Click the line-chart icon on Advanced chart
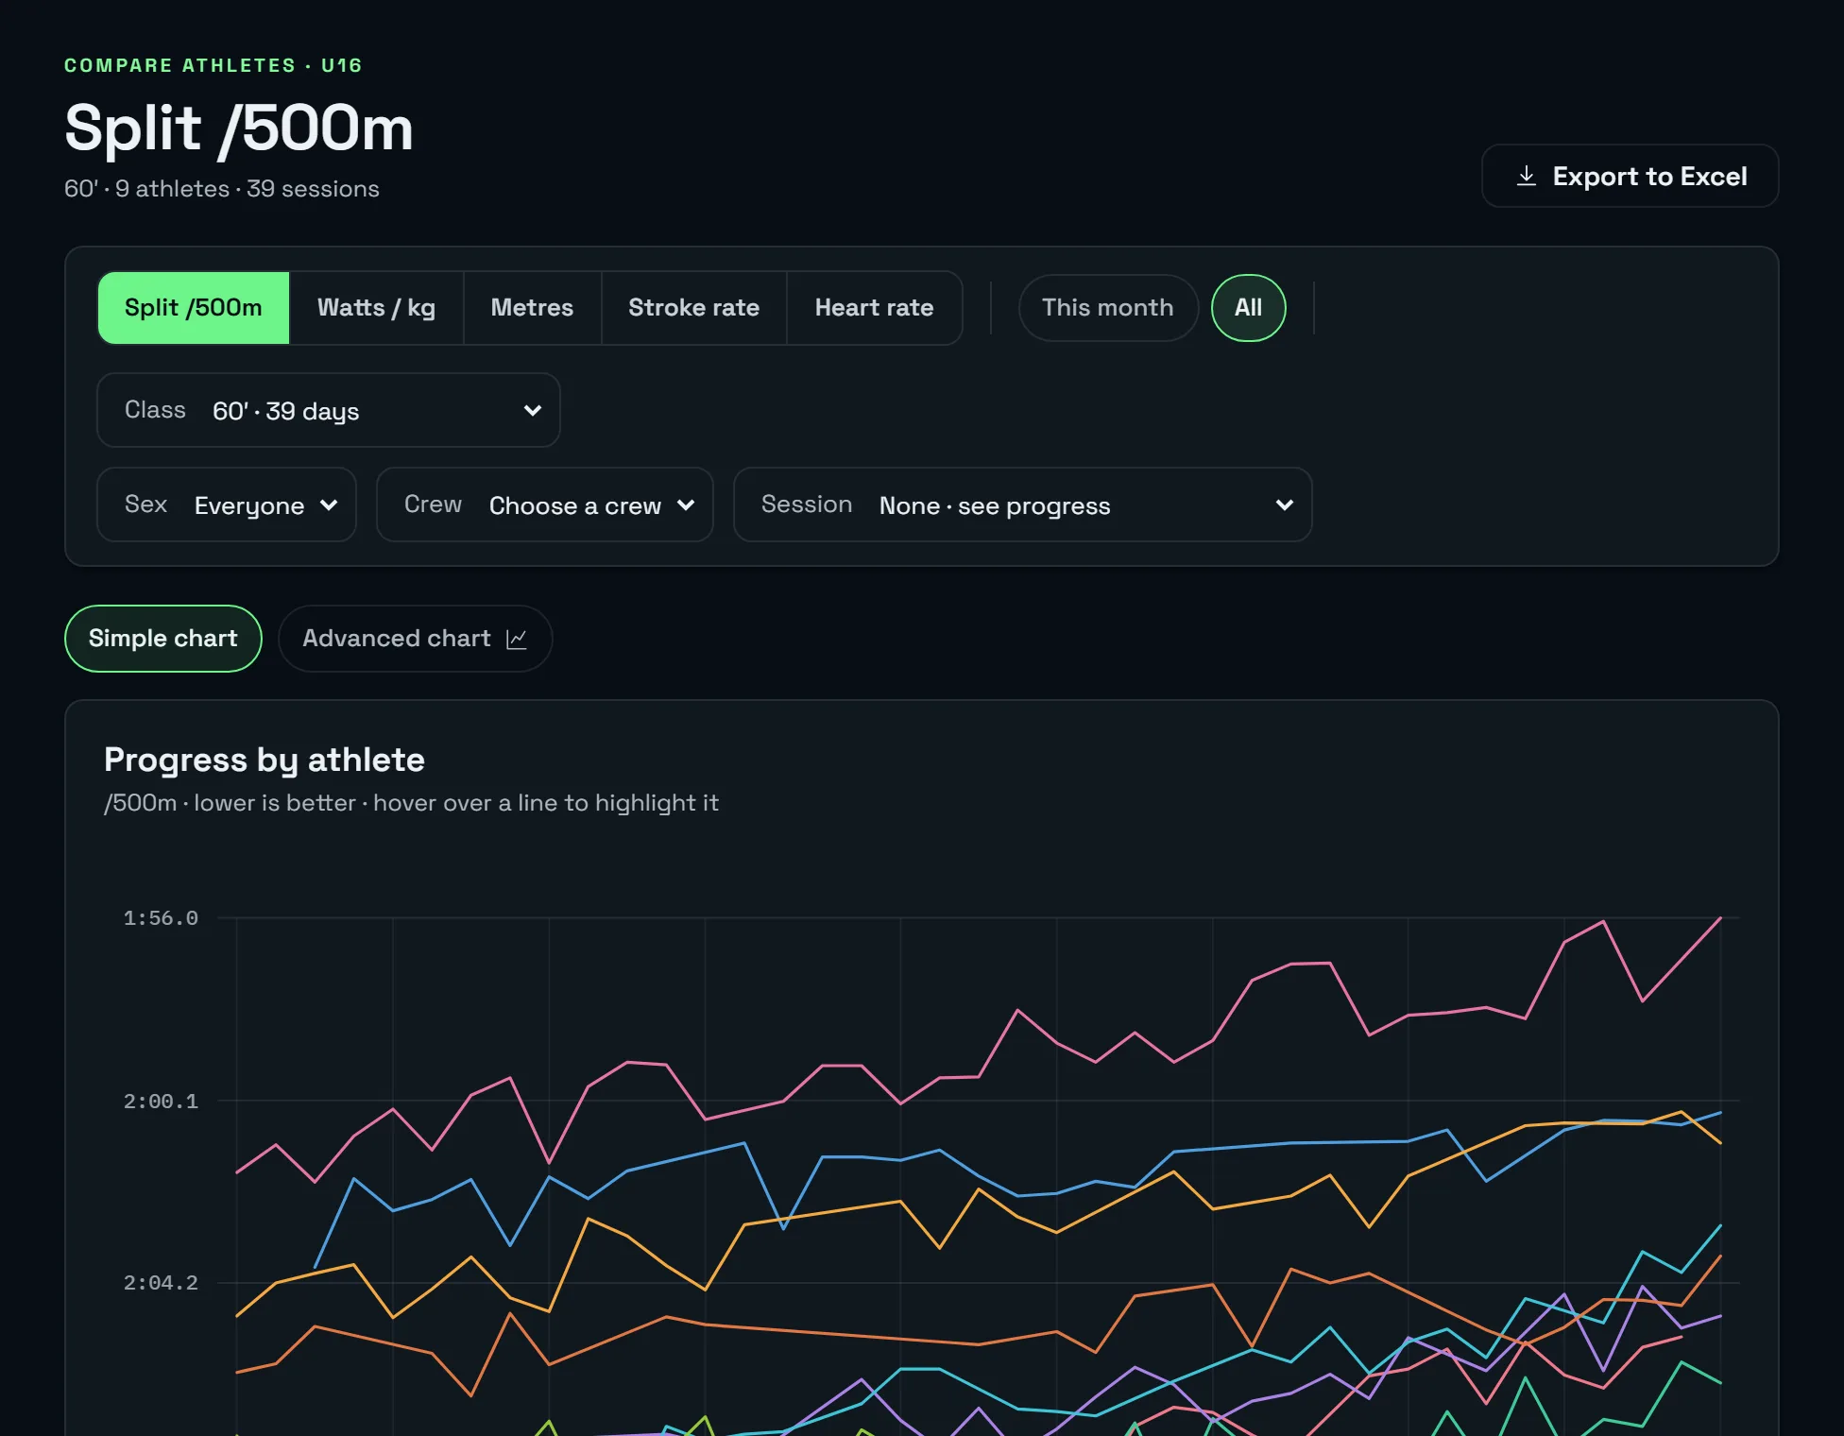Image resolution: width=1844 pixels, height=1436 pixels. click(517, 640)
